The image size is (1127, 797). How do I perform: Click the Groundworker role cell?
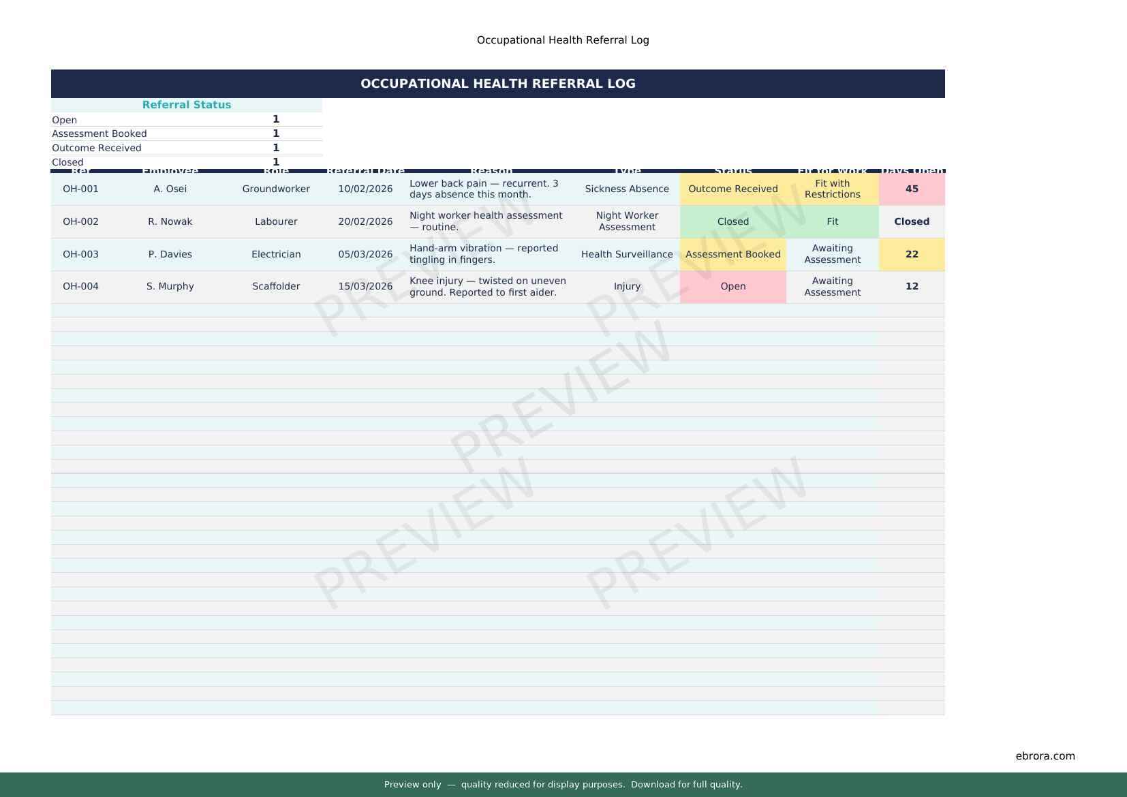coord(276,189)
